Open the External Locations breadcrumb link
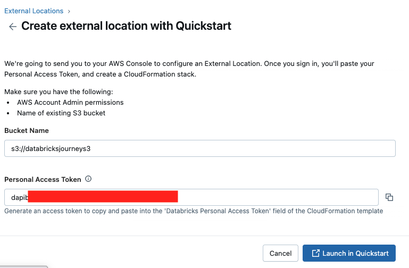The image size is (409, 268). pyautogui.click(x=34, y=11)
